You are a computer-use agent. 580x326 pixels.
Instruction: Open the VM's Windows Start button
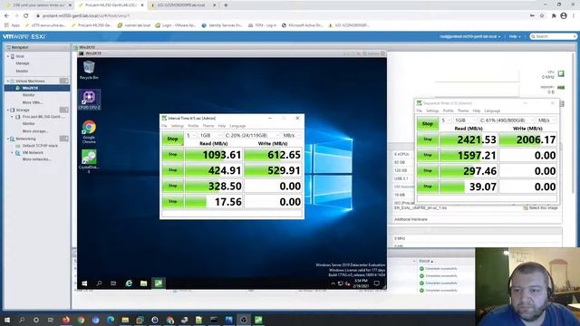point(84,283)
